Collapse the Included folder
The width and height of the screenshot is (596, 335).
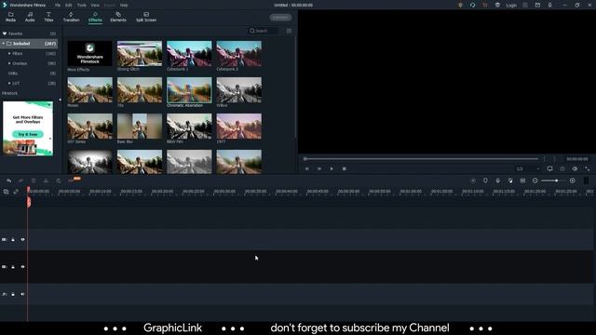point(4,44)
